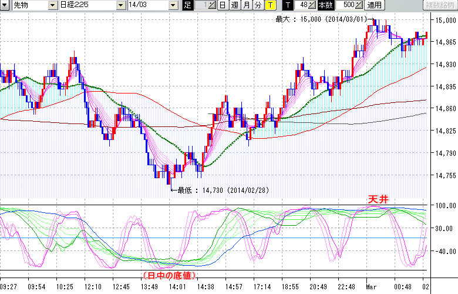Click the spinner icon beside the 500 field
This screenshot has width=458, height=294.
pos(358,5)
